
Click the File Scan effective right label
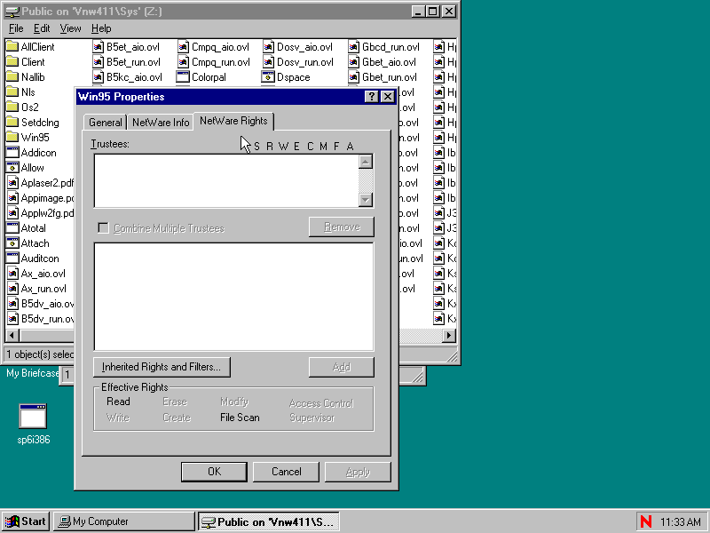click(x=240, y=418)
